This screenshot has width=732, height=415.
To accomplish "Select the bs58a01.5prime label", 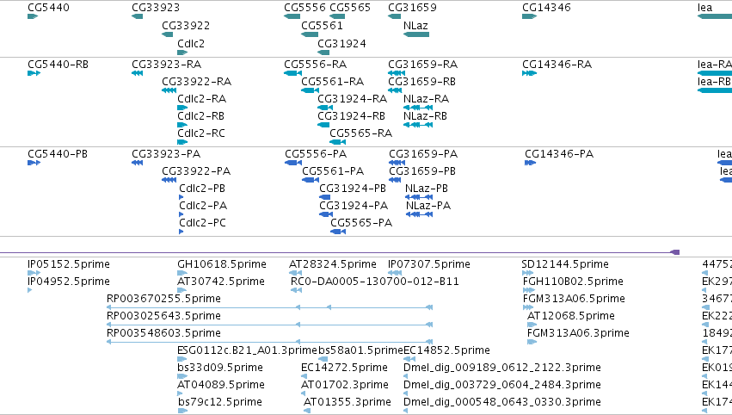I will click(x=361, y=350).
